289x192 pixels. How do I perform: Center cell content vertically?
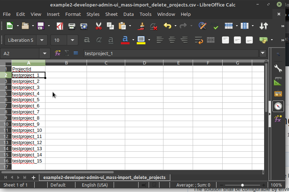click(237, 40)
